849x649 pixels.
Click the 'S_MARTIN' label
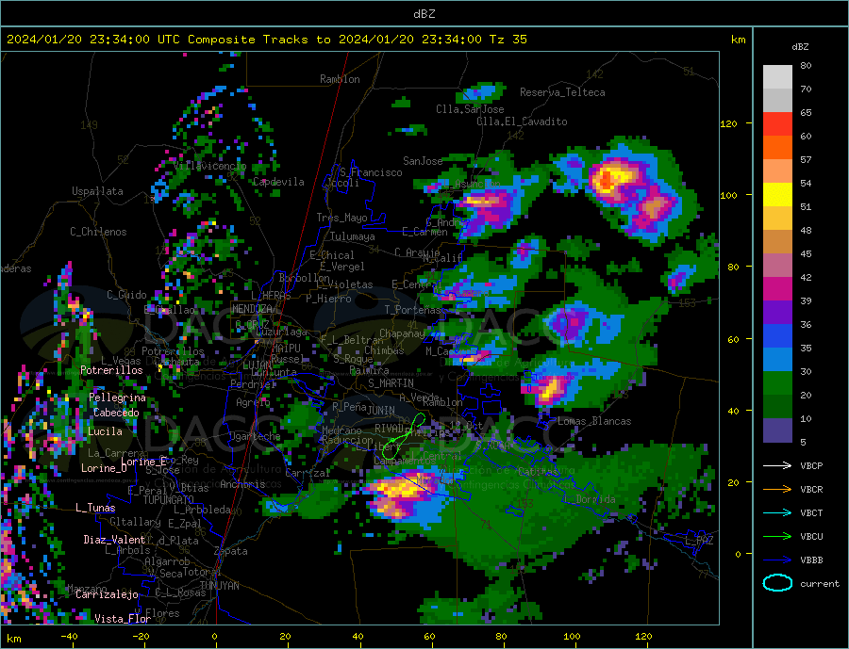(391, 383)
